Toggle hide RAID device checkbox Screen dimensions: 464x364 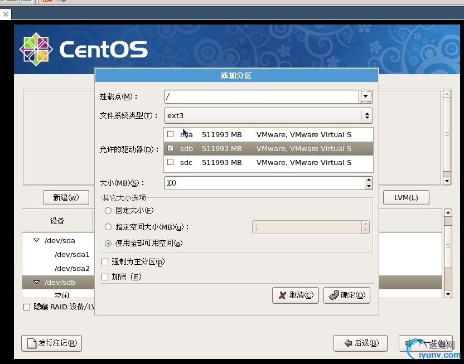(27, 307)
